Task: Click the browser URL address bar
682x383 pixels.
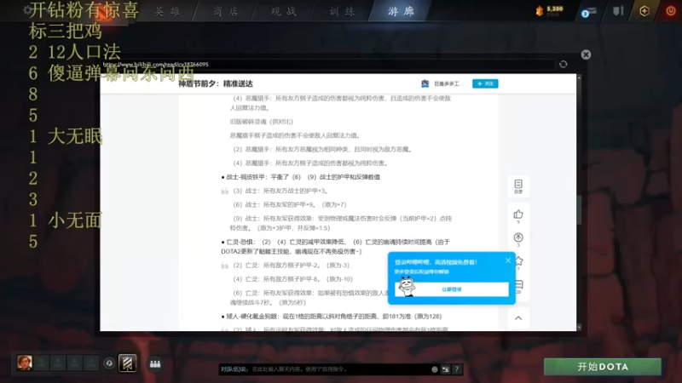Action: coord(328,65)
